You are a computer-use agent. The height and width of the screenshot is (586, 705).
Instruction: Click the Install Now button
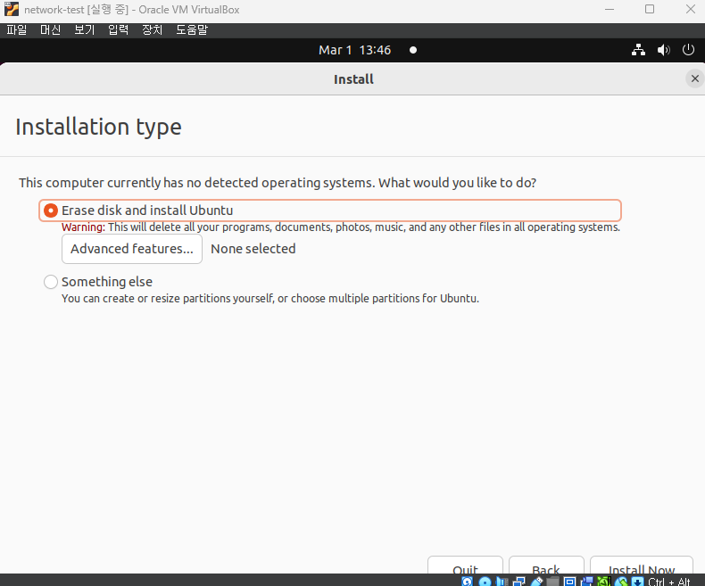coord(641,565)
